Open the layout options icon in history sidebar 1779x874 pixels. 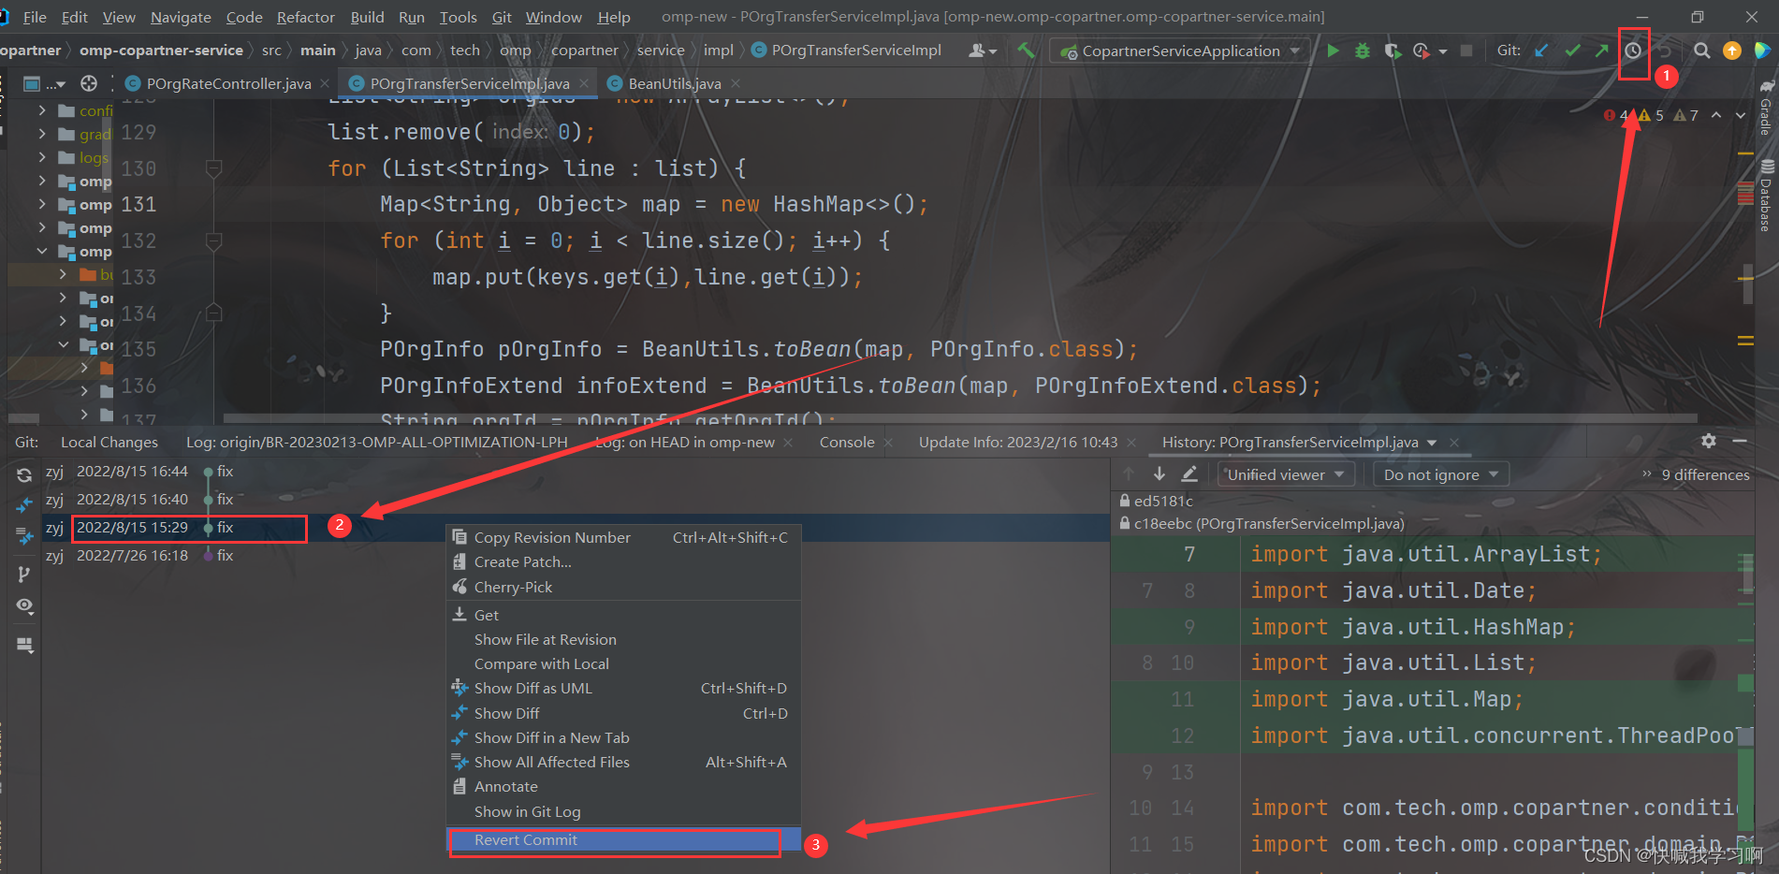(24, 645)
